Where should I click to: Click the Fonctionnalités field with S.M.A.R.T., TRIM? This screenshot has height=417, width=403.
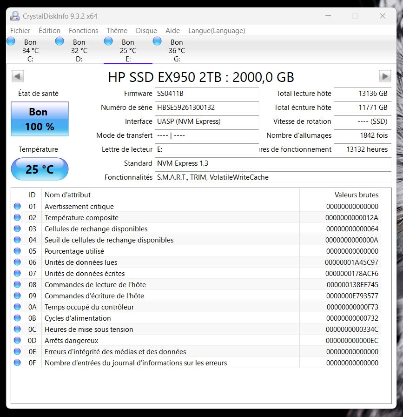click(273, 177)
